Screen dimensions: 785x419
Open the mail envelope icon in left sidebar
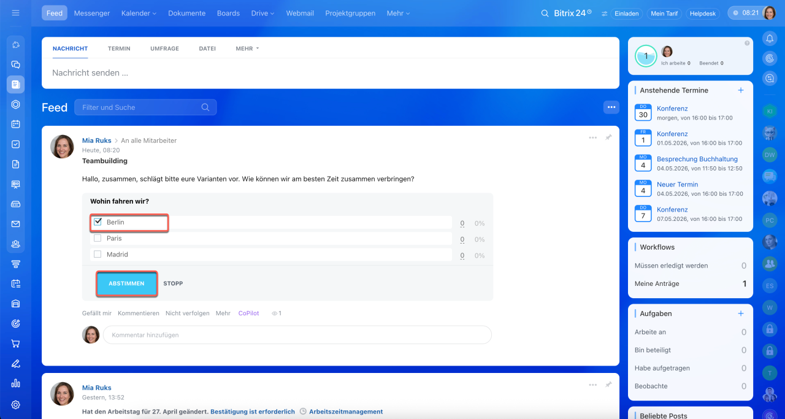(x=16, y=224)
